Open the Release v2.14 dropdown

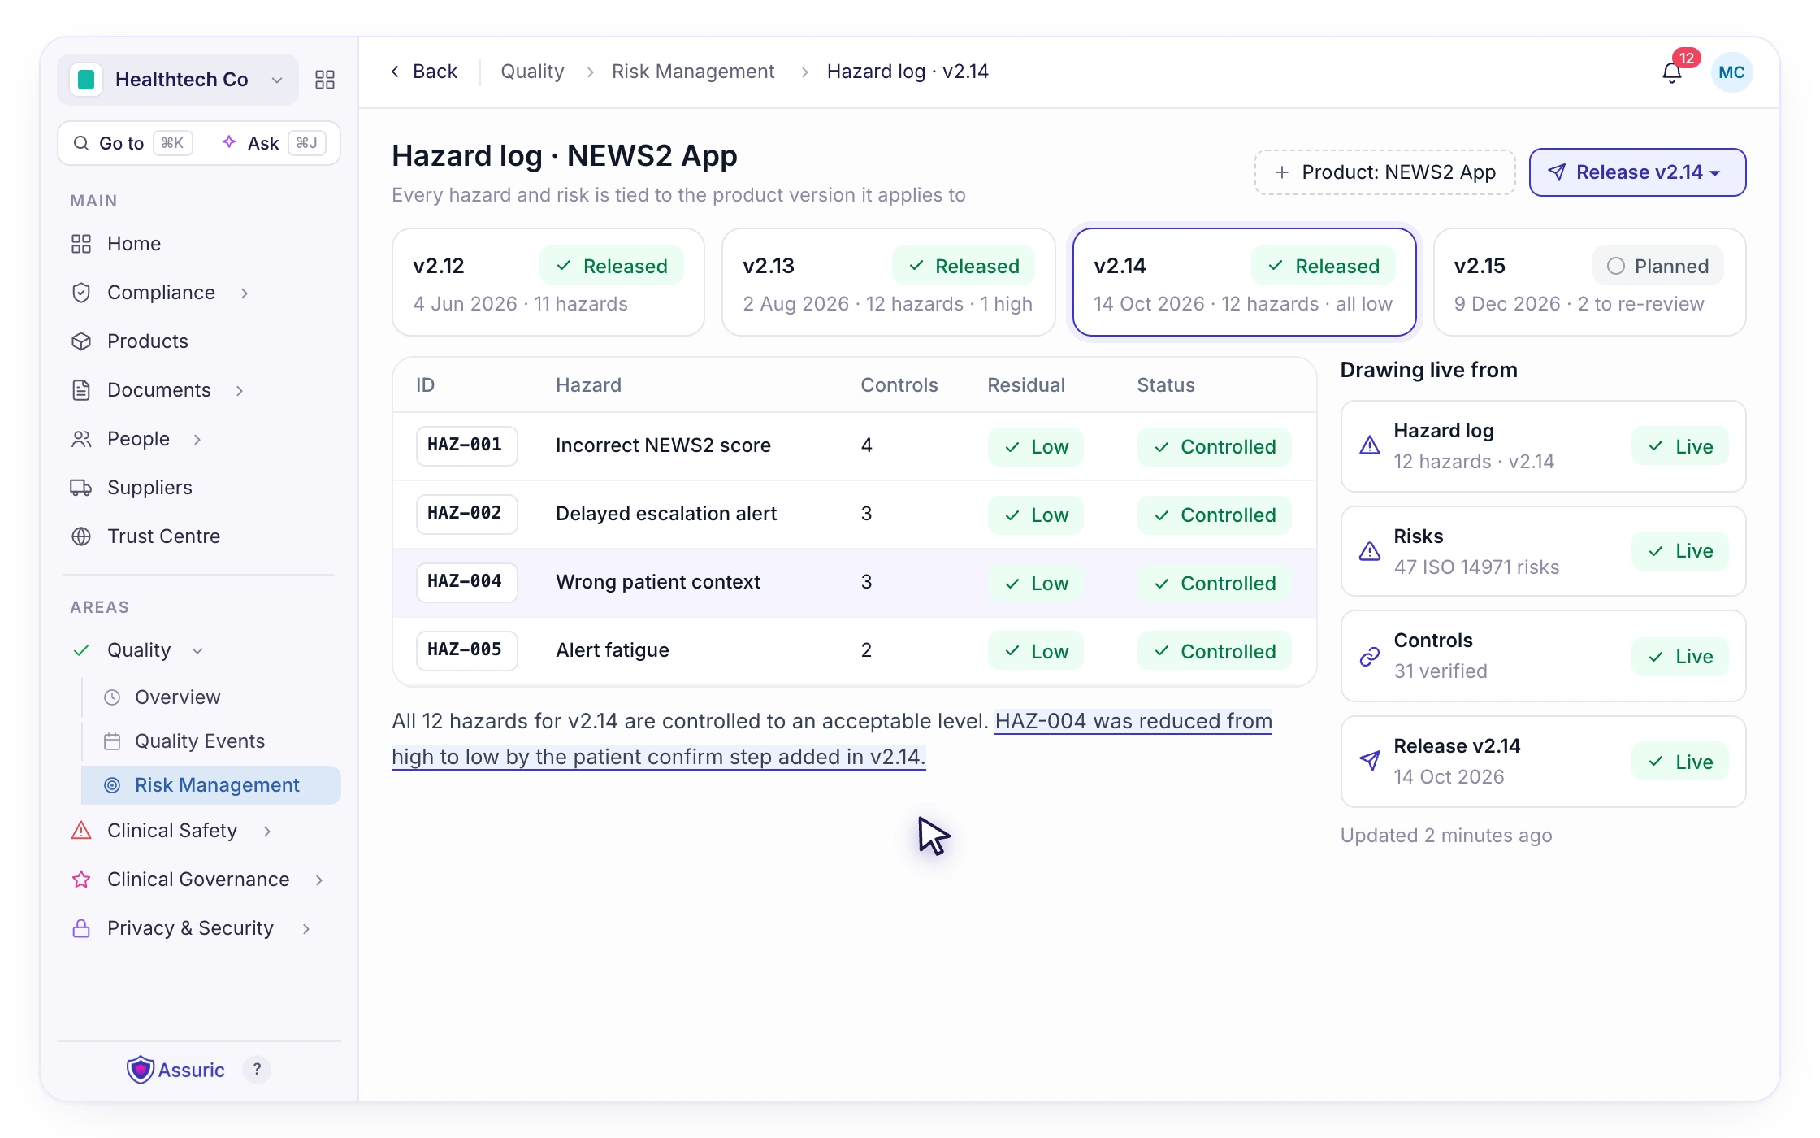pos(1637,172)
